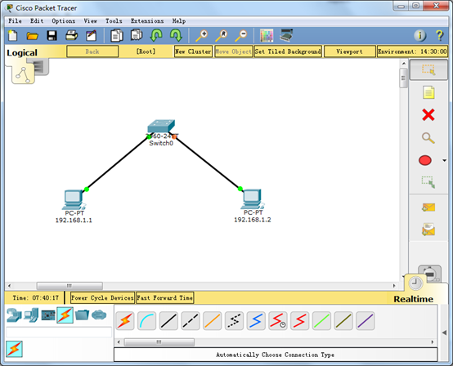This screenshot has width=453, height=366.
Task: Select the red ellipse drawing tool
Action: [425, 160]
